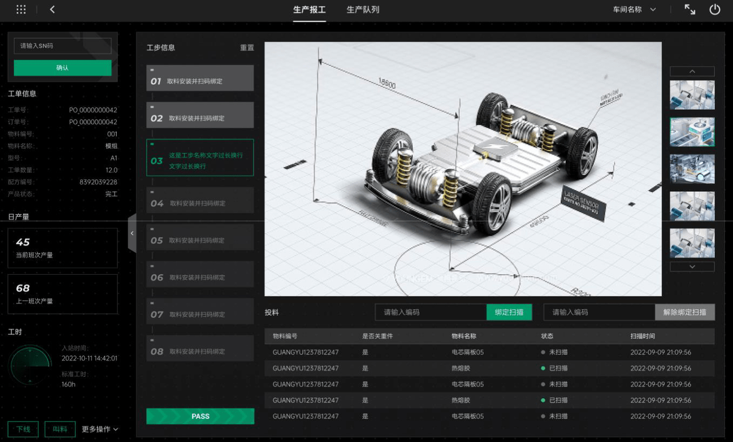Select step 03 in the step list

tap(200, 157)
